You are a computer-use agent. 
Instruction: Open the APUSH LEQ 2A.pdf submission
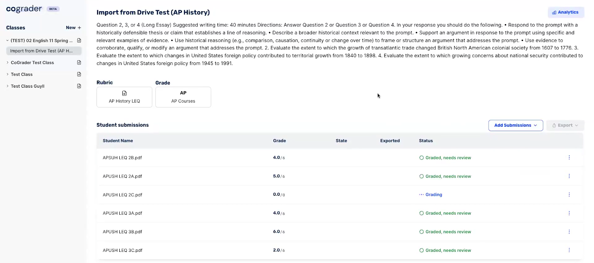point(123,176)
